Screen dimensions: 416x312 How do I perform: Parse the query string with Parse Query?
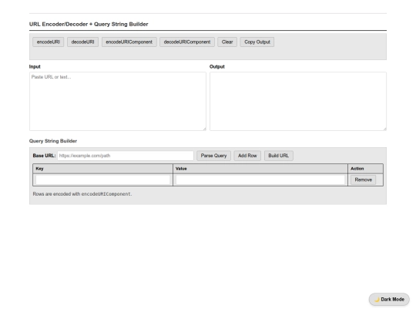[x=213, y=156]
